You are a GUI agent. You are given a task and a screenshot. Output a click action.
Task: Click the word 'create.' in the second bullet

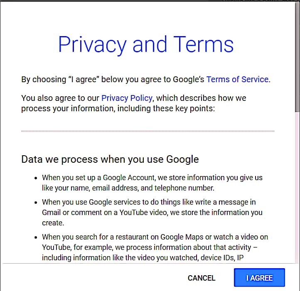tap(53, 223)
